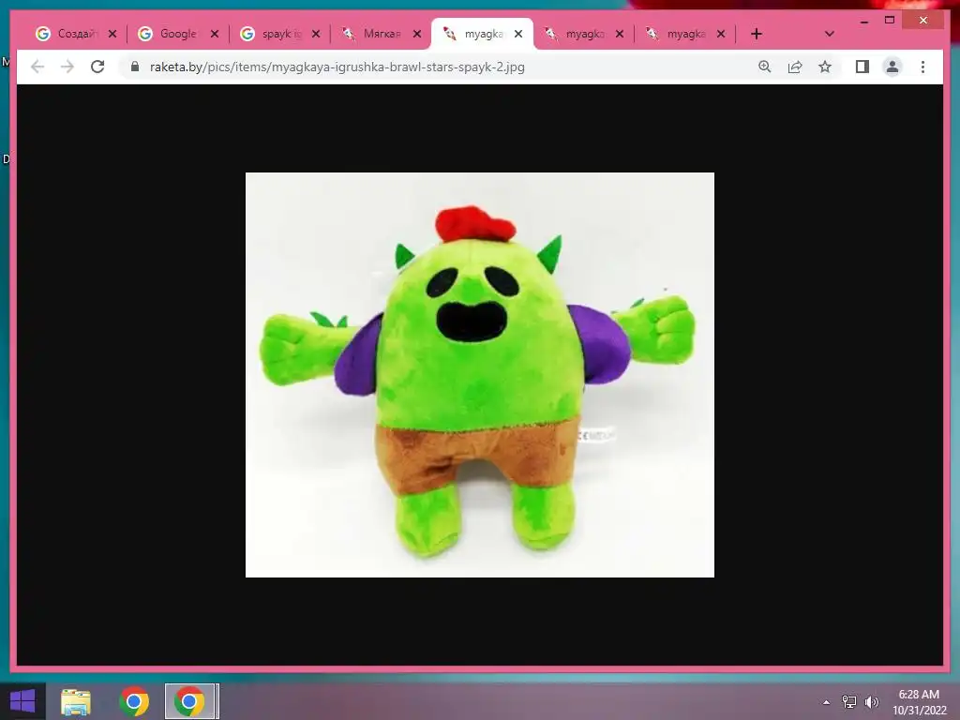The height and width of the screenshot is (720, 960).
Task: Open the volume speaker tray icon
Action: coord(871,702)
